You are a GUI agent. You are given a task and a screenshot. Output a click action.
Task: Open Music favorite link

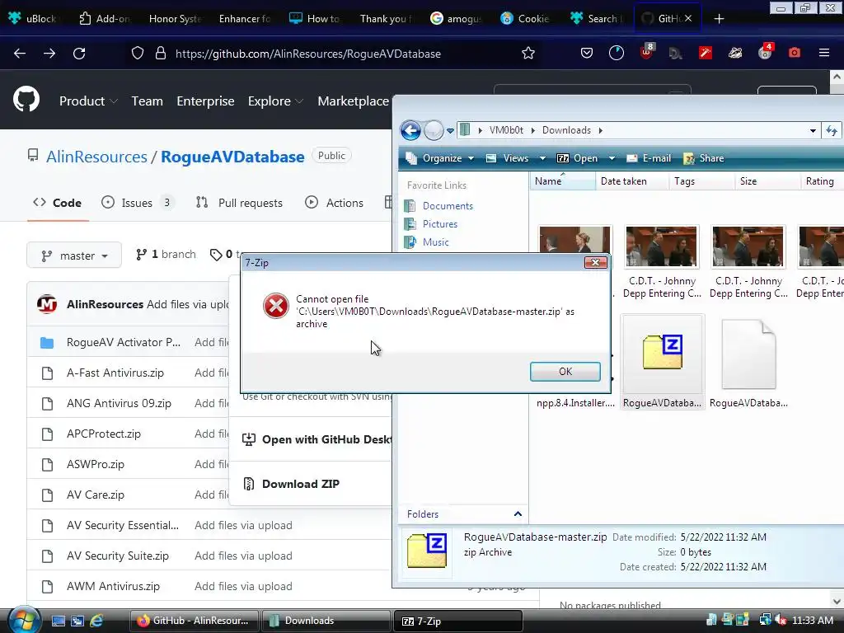click(x=435, y=242)
